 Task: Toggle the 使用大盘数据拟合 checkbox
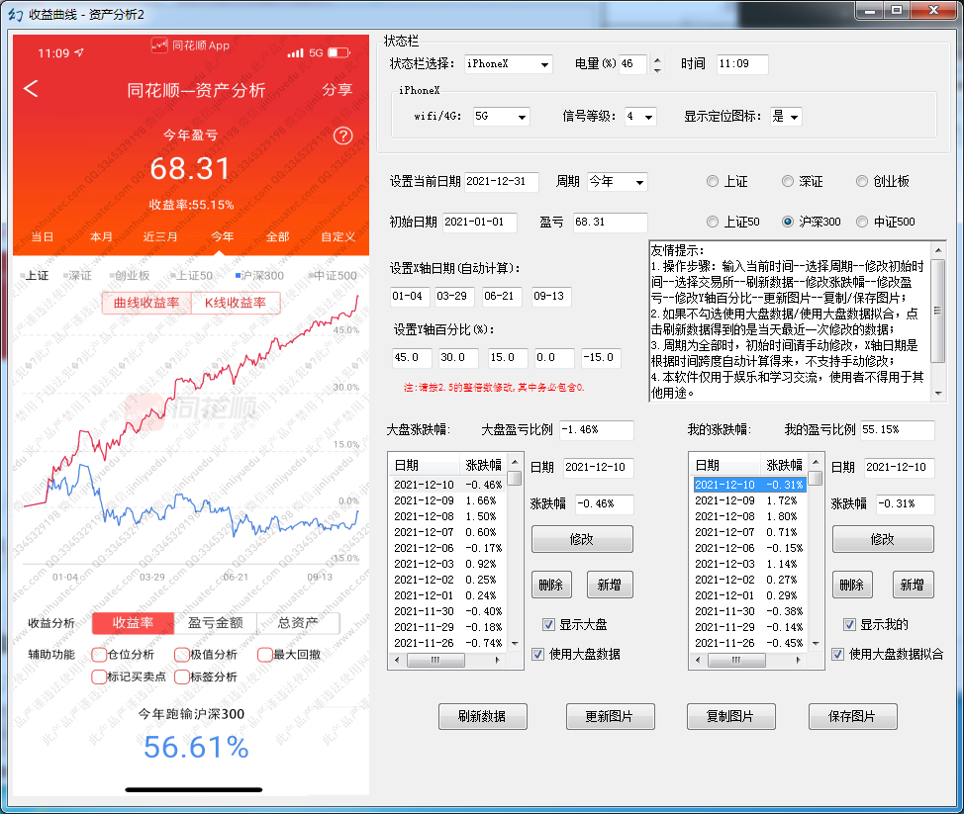coord(838,654)
